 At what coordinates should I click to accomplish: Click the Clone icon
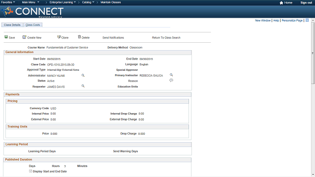coord(59,37)
